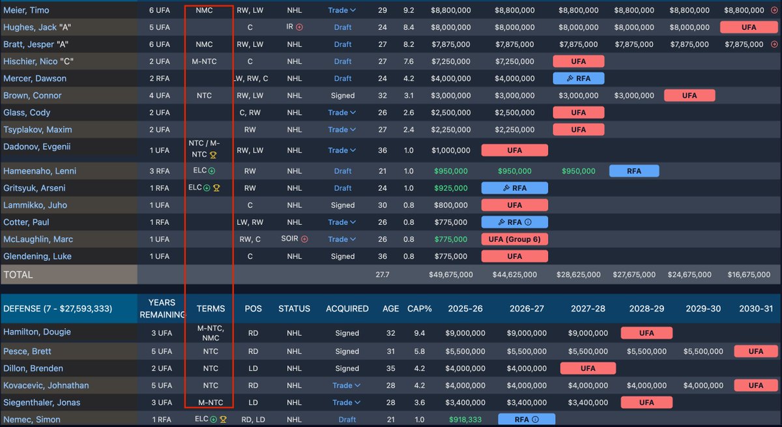Expand the Trade dropdown for Glass
This screenshot has width=782, height=427.
tap(342, 113)
